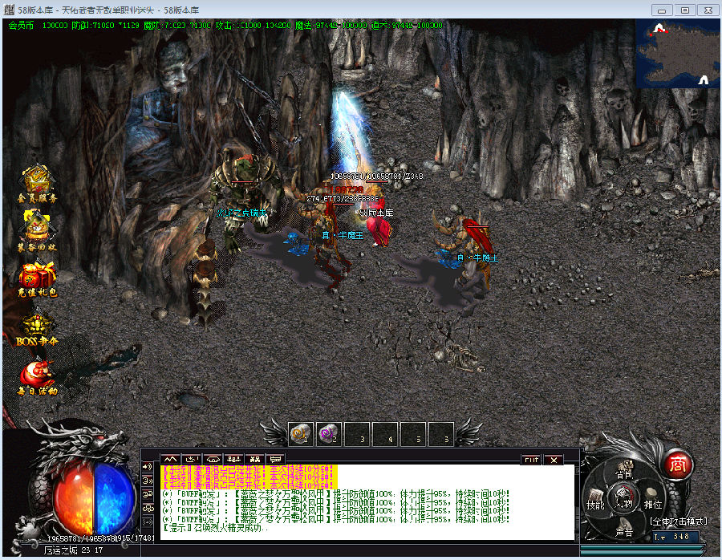Click the Lv 348 level display
This screenshot has height=560, width=722.
675,537
